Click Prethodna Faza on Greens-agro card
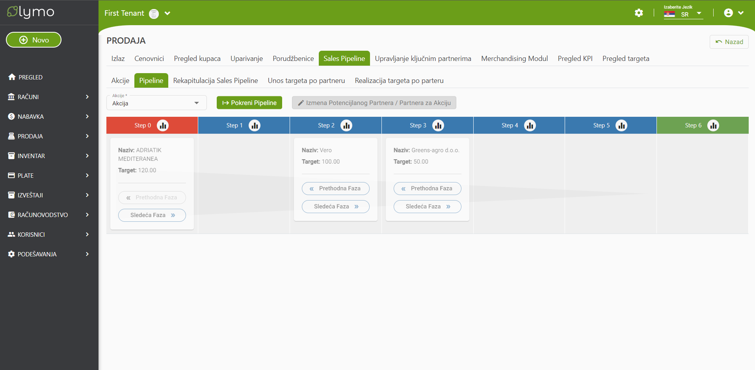Screen dimensions: 755x370 (x=427, y=188)
